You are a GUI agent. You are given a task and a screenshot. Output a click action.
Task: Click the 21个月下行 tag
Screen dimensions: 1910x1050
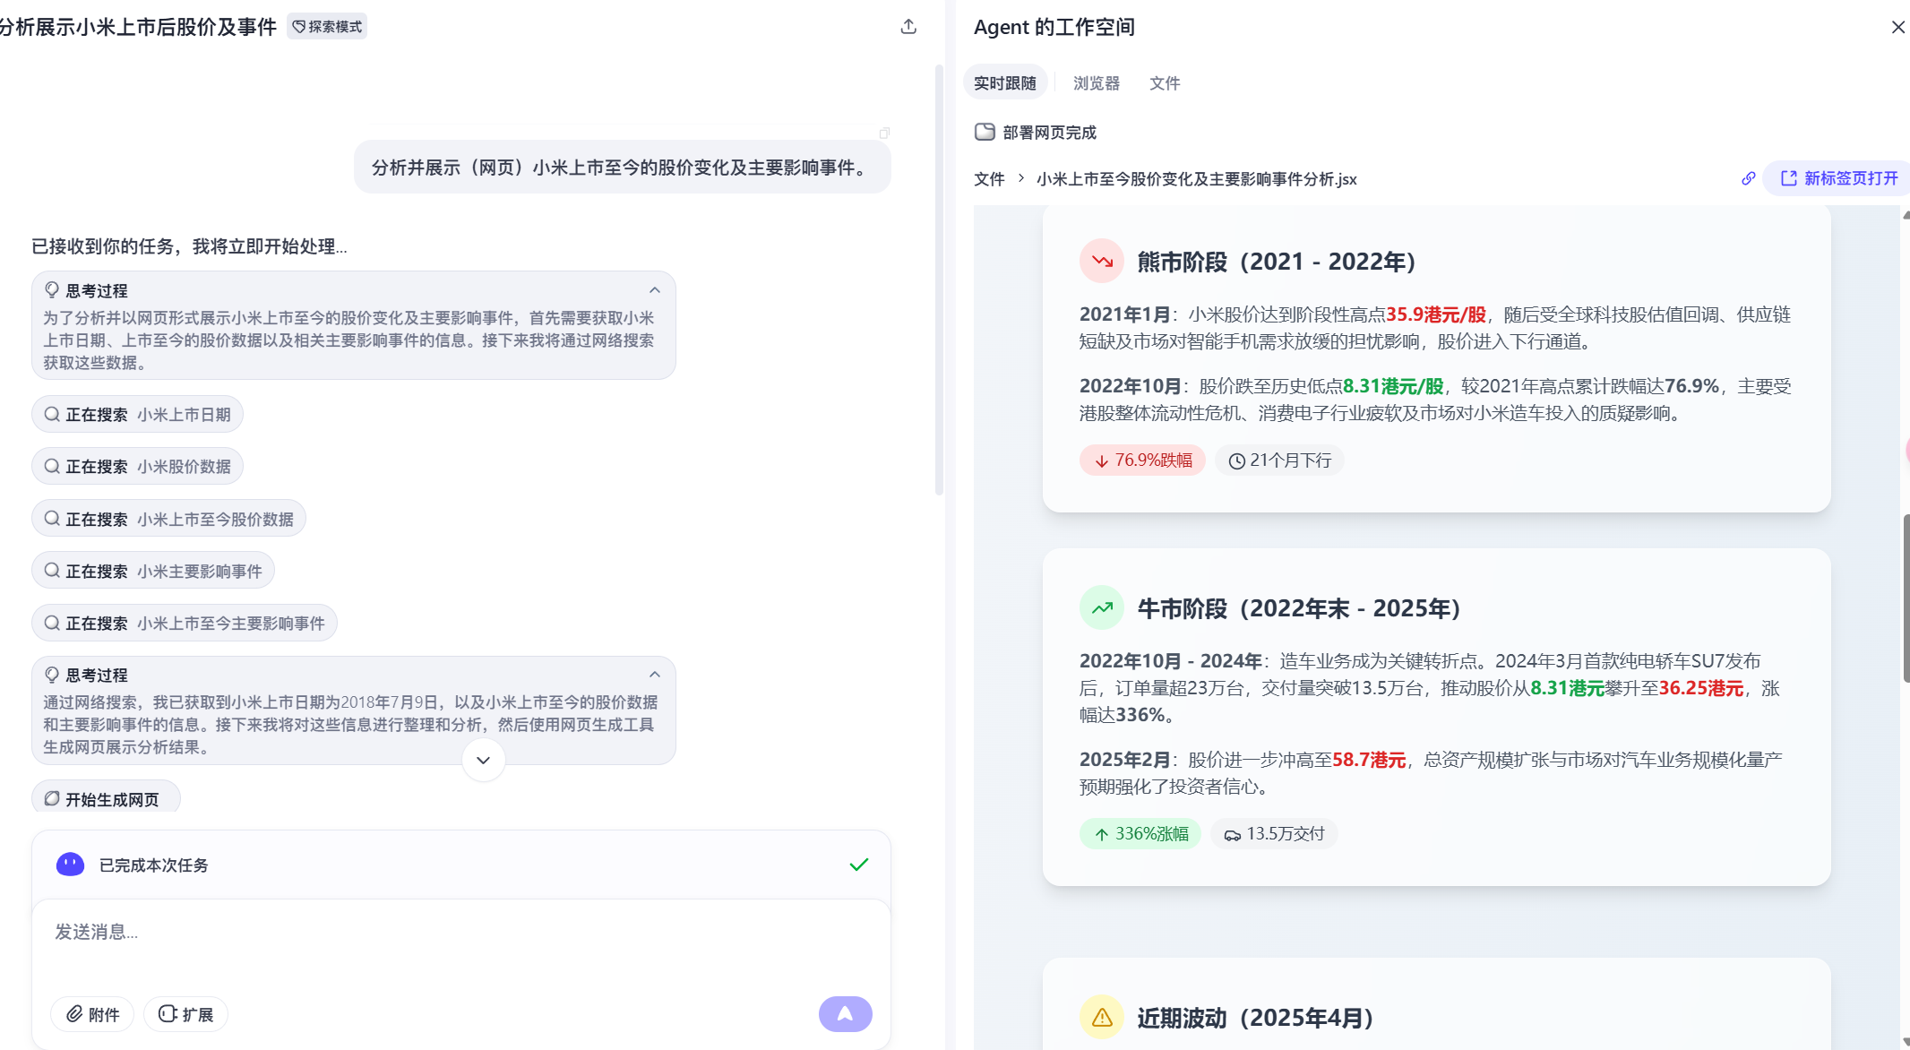(x=1279, y=460)
